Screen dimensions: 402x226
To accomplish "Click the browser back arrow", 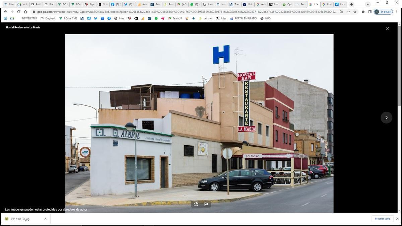I will tap(5, 11).
